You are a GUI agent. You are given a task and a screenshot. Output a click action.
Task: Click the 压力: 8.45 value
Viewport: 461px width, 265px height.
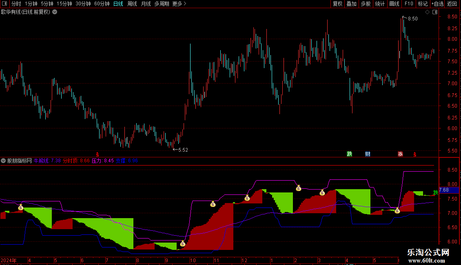(x=103, y=161)
